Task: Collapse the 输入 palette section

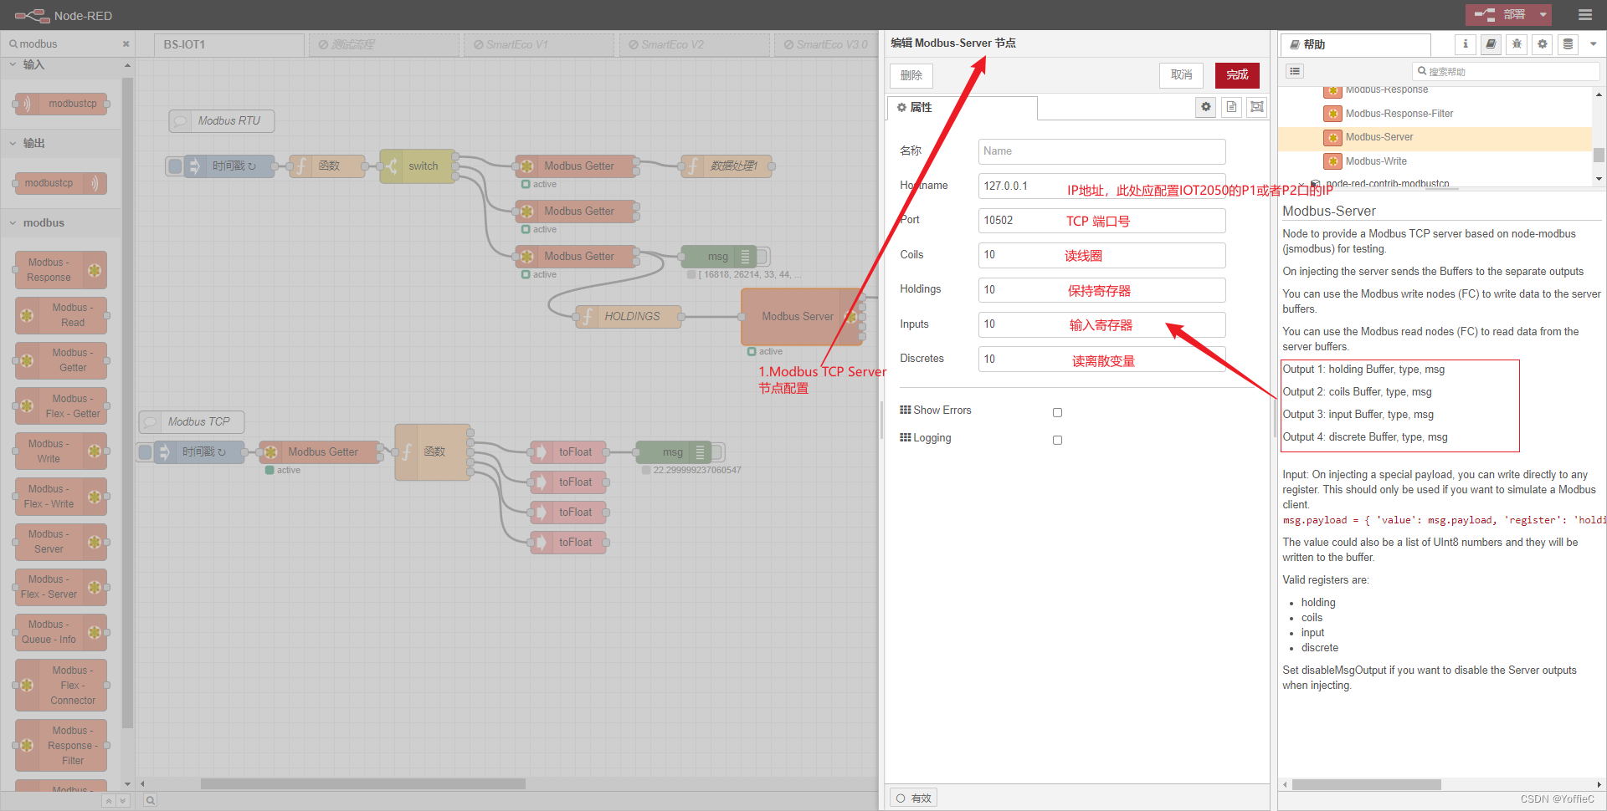Action: (13, 65)
